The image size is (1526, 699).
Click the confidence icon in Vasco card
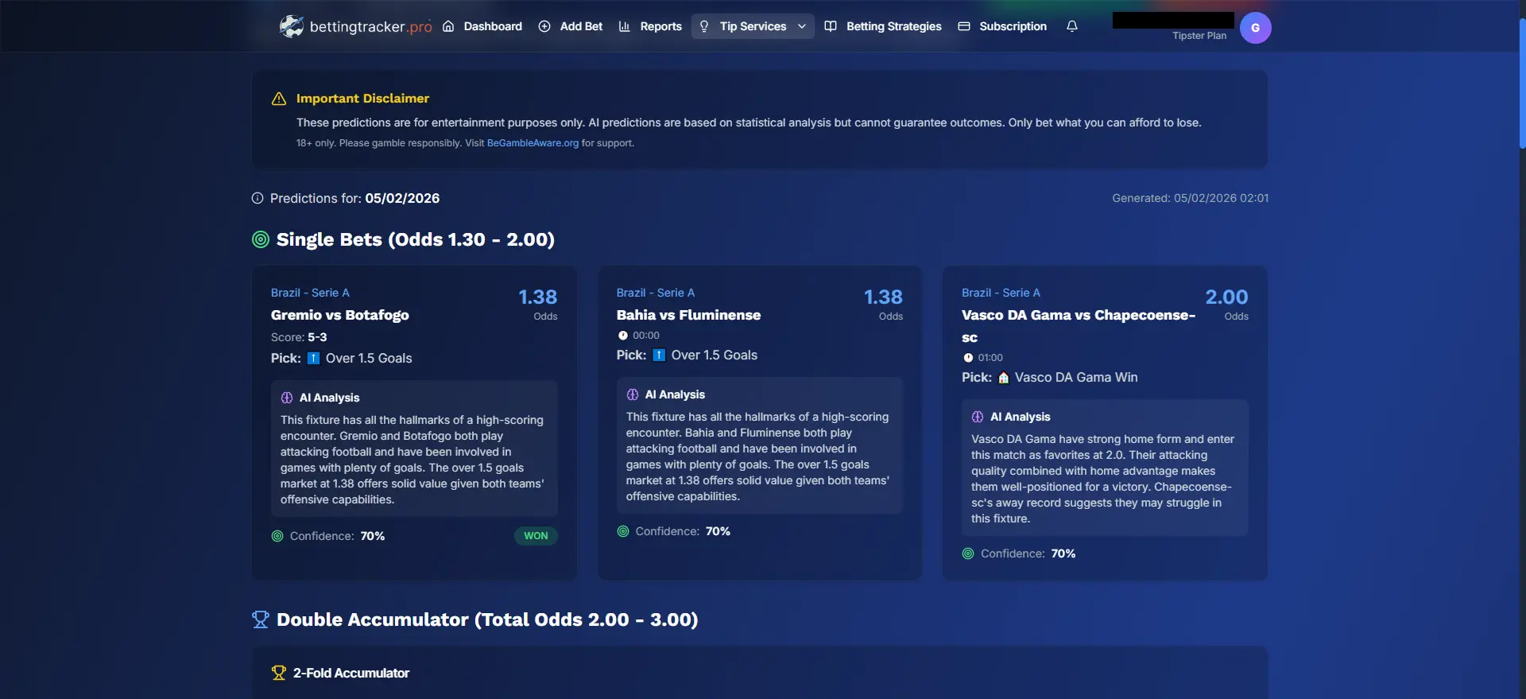(x=968, y=553)
